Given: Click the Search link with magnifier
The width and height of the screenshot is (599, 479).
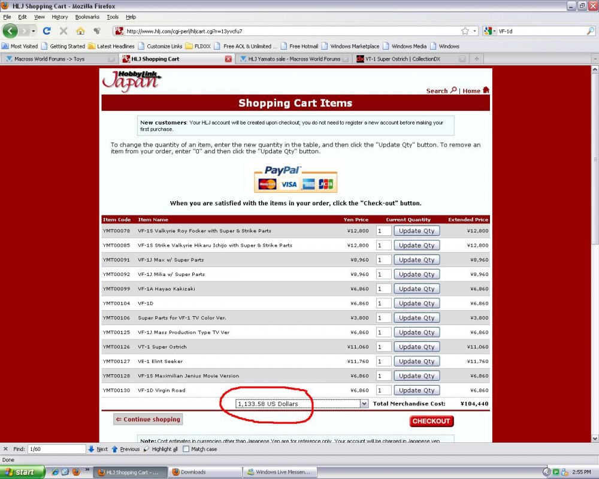Looking at the screenshot, I should [x=441, y=90].
